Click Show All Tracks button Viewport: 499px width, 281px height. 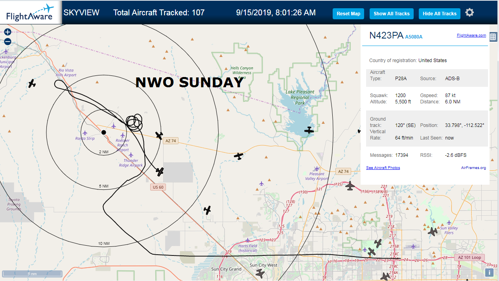coord(391,13)
